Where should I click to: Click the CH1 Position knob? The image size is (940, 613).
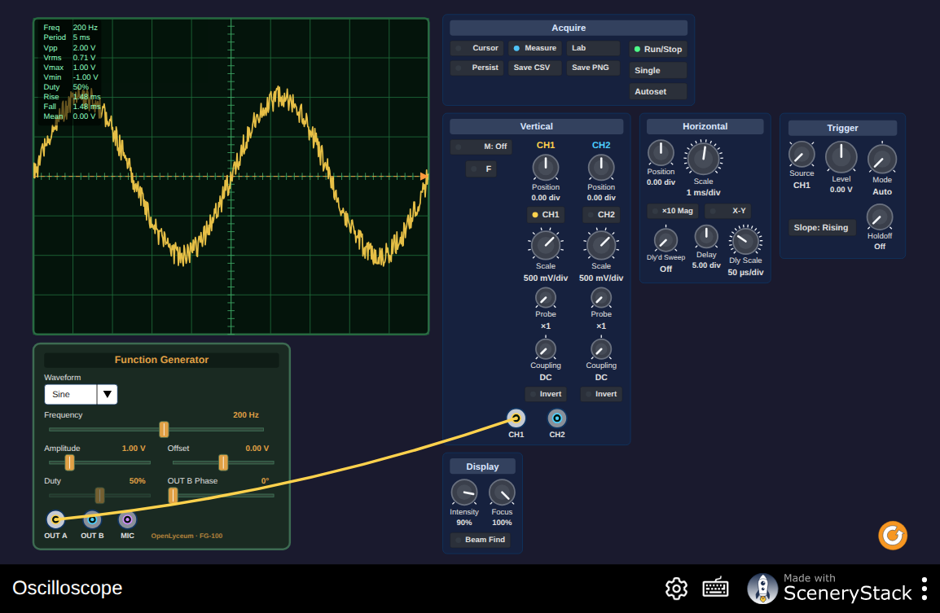(x=546, y=167)
